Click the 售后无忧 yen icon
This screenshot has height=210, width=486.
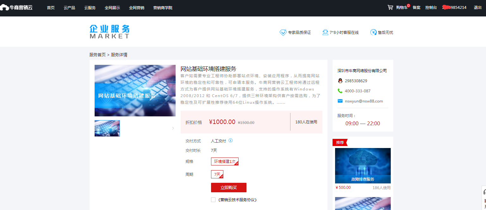point(373,32)
